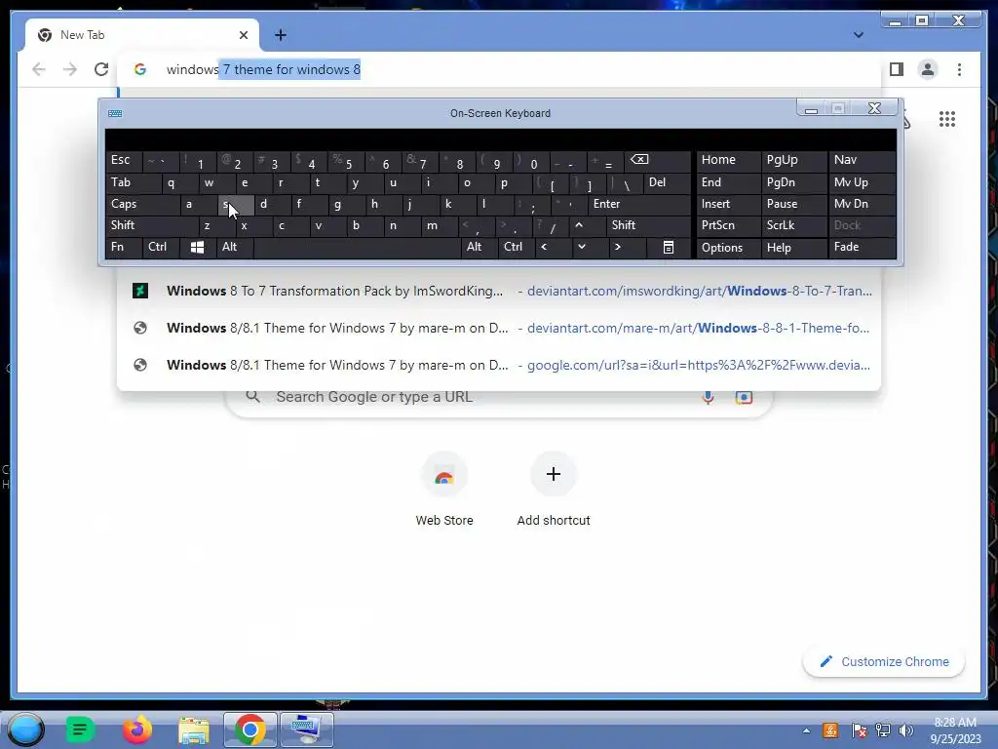This screenshot has height=749, width=998.
Task: Open the Windows Start orb
Action: [25, 729]
